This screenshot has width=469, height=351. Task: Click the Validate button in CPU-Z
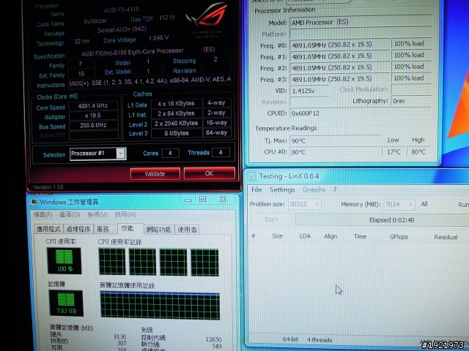click(x=155, y=174)
